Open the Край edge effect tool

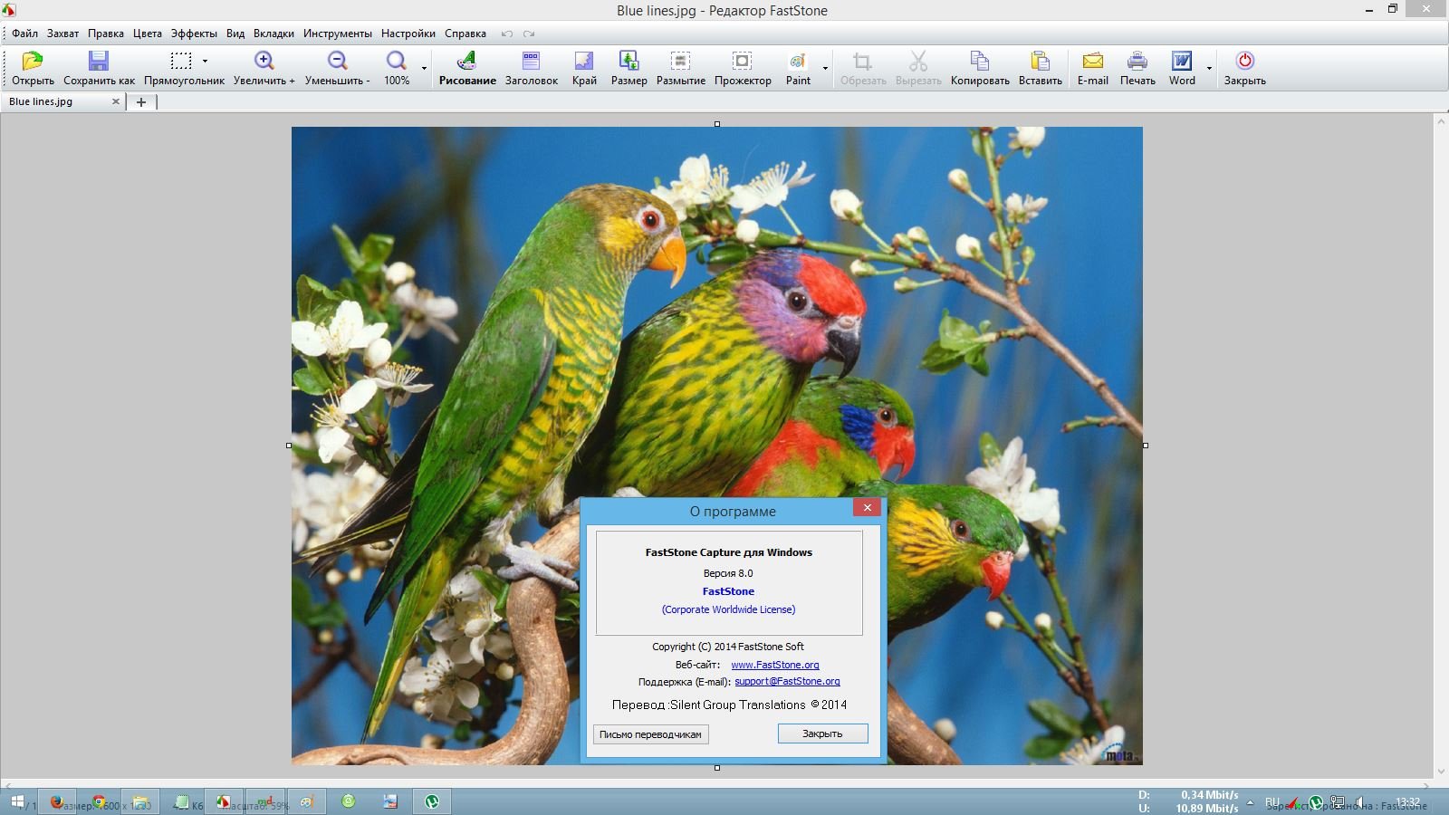pos(584,62)
